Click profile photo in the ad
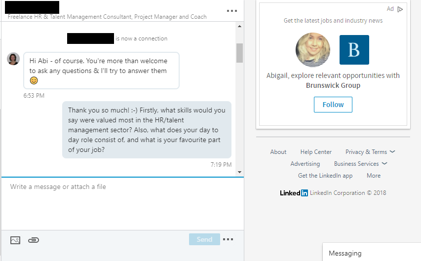421x261 pixels. [x=312, y=50]
